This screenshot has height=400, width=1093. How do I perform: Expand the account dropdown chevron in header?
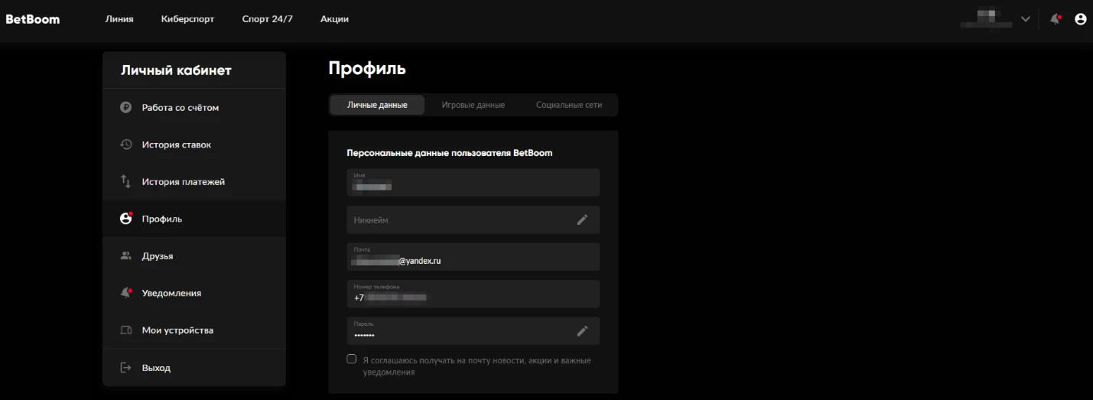1026,19
